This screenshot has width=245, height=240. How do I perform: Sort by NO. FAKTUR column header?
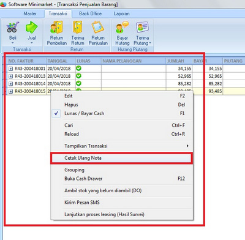pyautogui.click(x=26, y=61)
